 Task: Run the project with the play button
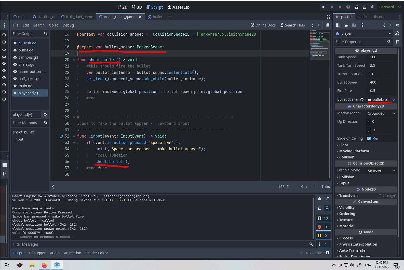(x=324, y=7)
